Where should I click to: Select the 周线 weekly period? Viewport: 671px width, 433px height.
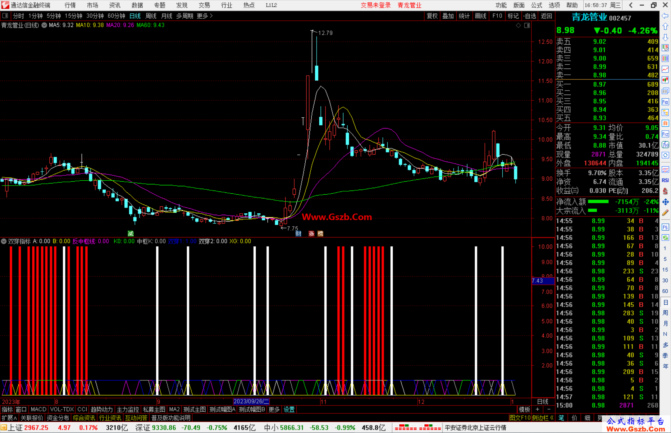pos(151,16)
